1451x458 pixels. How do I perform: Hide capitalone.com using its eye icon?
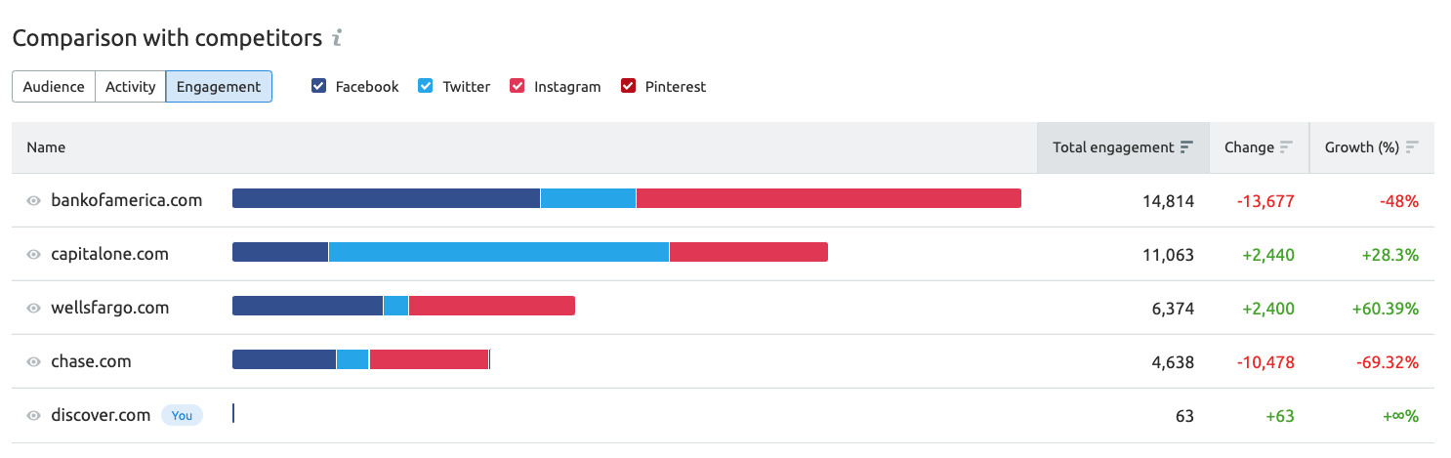click(33, 254)
